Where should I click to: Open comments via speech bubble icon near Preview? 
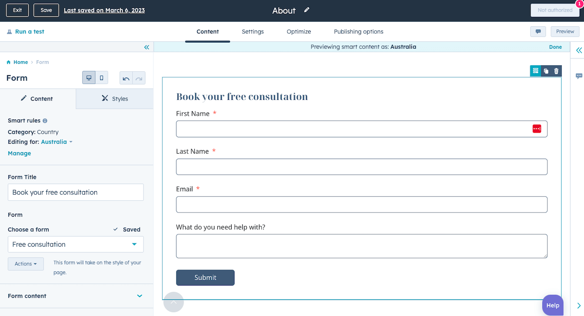(538, 32)
